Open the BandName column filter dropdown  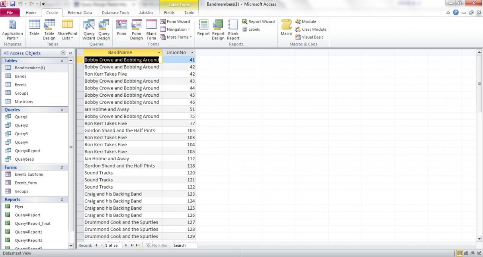(x=159, y=53)
